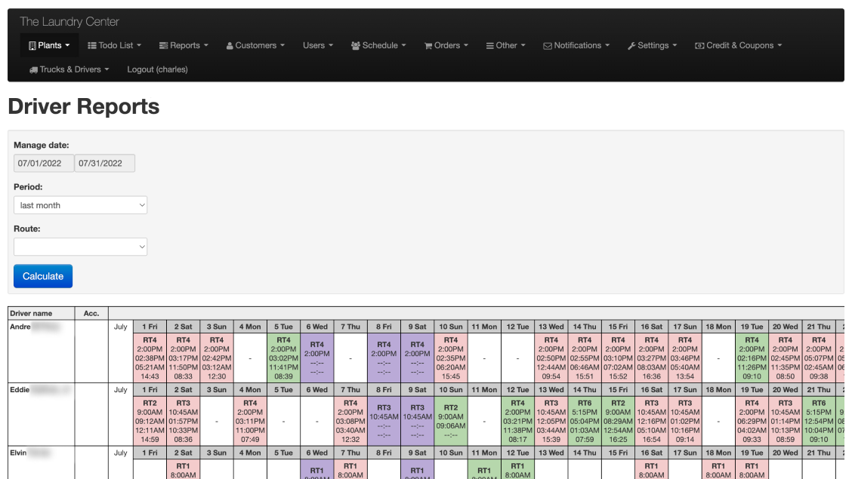Log out via Logout (charles)
852x479 pixels.
[158, 69]
